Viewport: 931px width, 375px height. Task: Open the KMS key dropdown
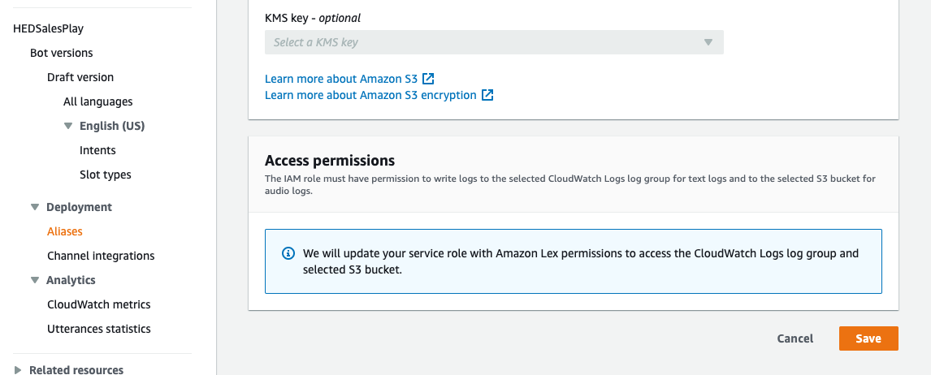click(x=494, y=42)
